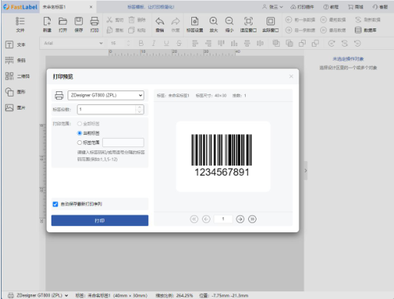Toggle Italic formatting button
The height and width of the screenshot is (299, 394).
click(154, 43)
